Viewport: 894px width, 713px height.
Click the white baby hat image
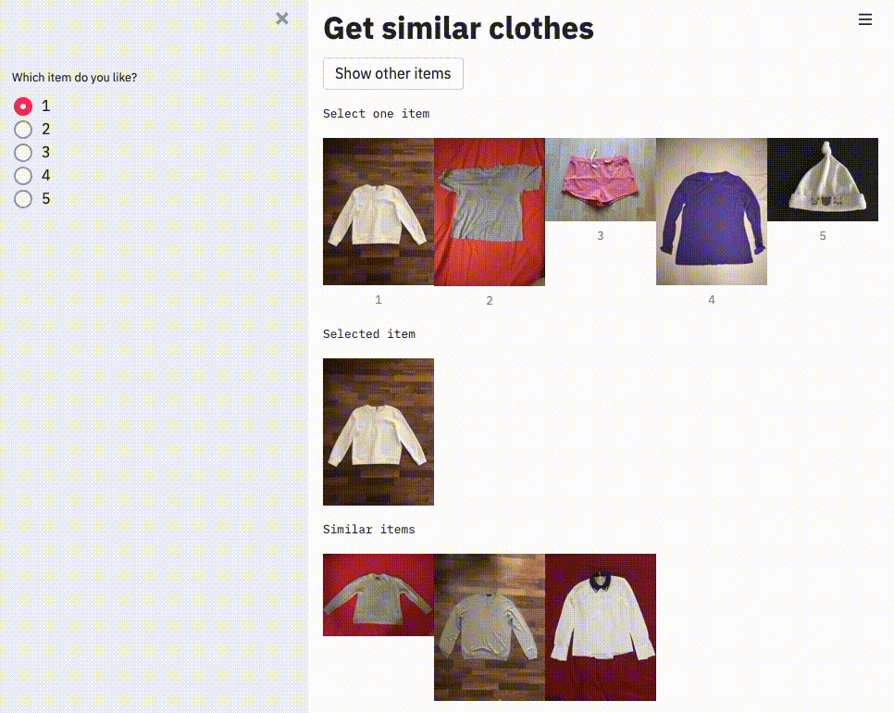coord(823,180)
